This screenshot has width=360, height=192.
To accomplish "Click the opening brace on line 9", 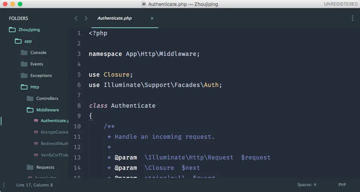I will coord(90,116).
